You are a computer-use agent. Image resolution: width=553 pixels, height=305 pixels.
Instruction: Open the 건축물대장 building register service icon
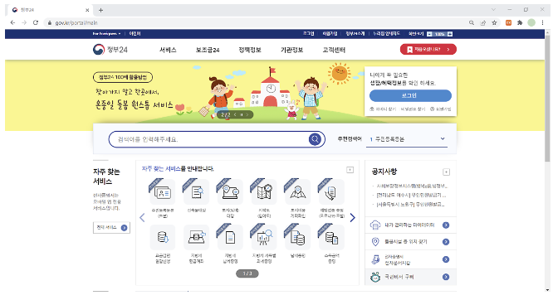point(197,192)
